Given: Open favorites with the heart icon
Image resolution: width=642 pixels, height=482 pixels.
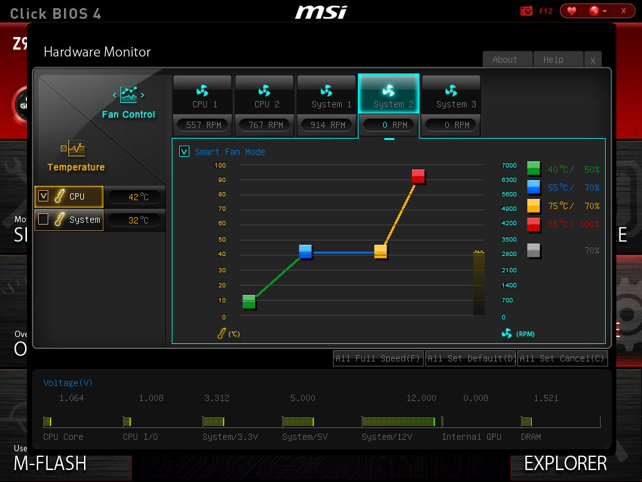Looking at the screenshot, I should (572, 11).
